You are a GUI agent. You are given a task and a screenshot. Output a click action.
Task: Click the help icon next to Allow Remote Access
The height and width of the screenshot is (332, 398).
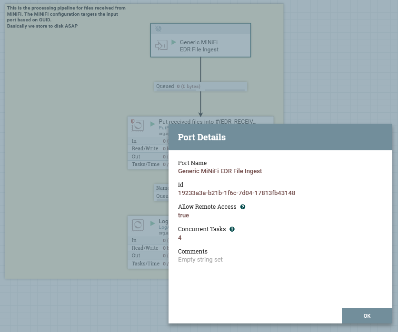pos(243,207)
